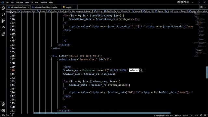Expand breadcrumb div.col-12
Viewport: 208px width, 117px height.
click(149, 11)
